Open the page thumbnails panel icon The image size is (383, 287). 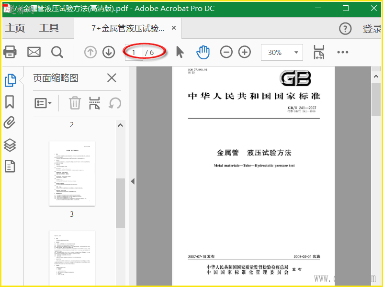point(11,80)
